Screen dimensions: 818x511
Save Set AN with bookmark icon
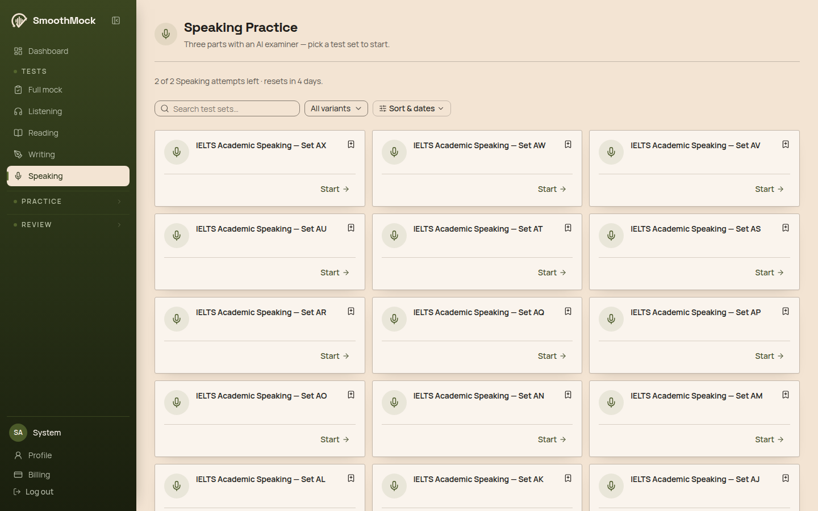point(568,395)
